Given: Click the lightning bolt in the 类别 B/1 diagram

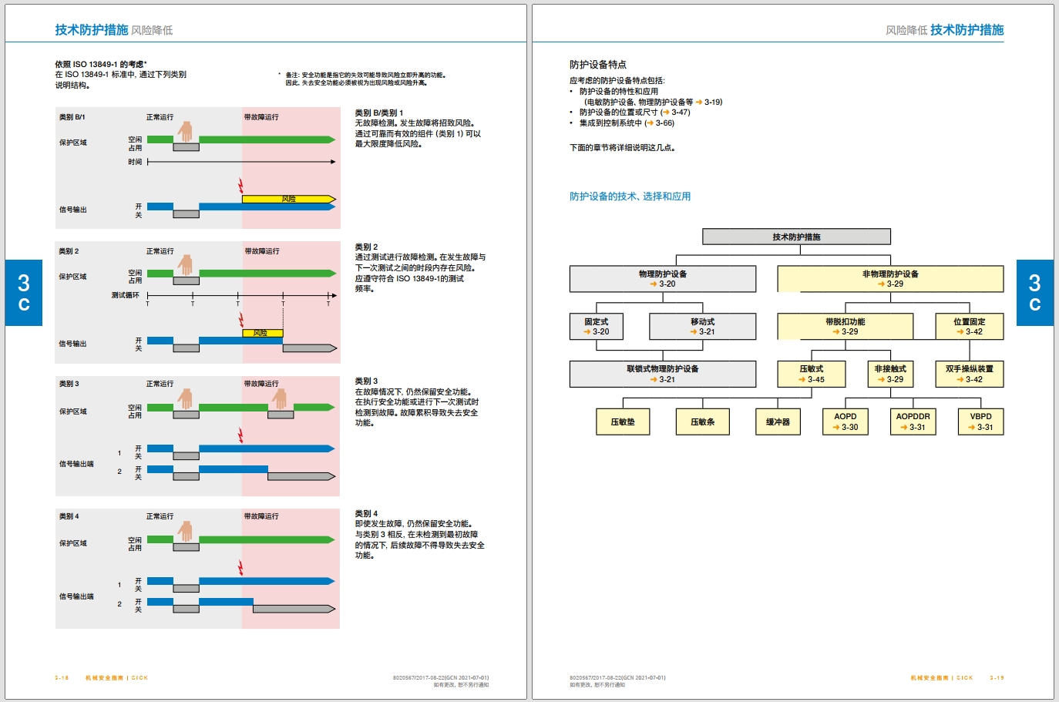Looking at the screenshot, I should click(241, 186).
